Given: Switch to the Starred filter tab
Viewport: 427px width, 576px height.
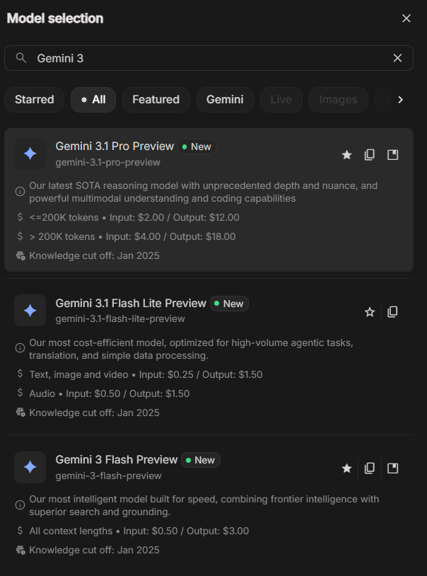Looking at the screenshot, I should 34,100.
